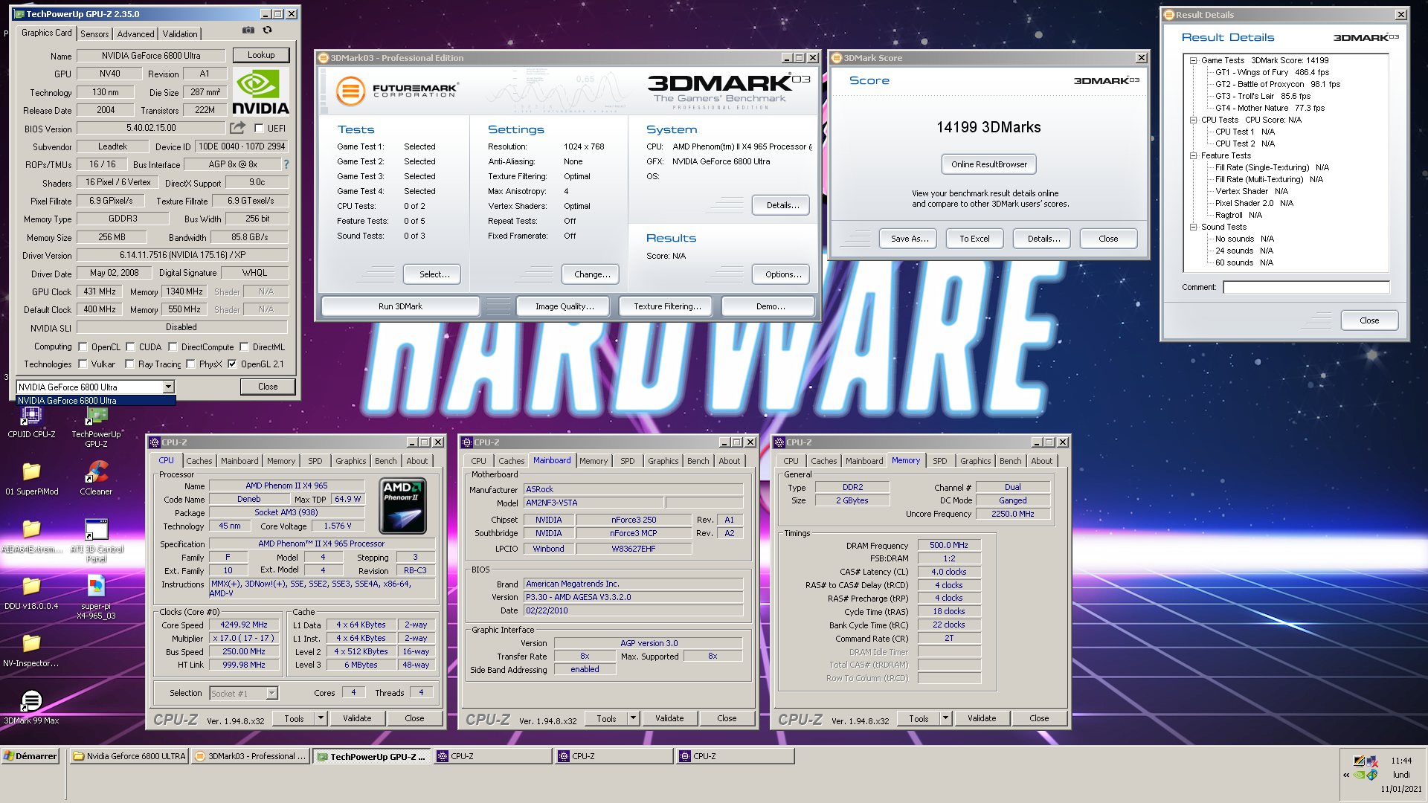Click the To Excel button

pos(974,239)
